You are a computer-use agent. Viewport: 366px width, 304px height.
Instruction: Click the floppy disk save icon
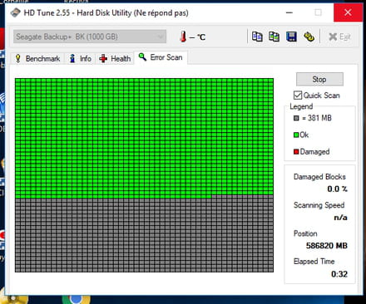[x=291, y=37]
